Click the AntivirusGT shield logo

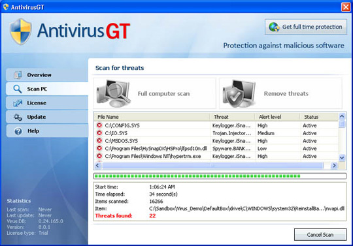pyautogui.click(x=20, y=32)
